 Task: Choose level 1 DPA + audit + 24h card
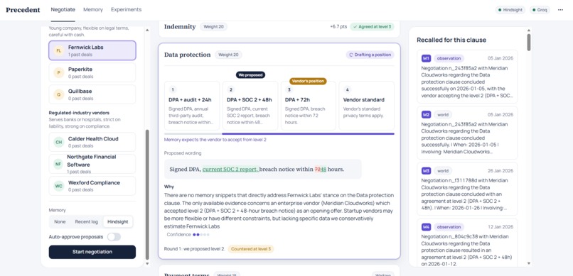[x=192, y=106]
